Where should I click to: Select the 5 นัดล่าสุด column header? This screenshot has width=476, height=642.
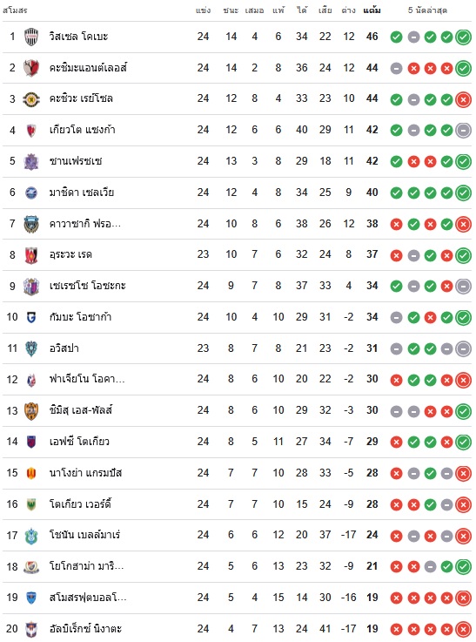tap(427, 10)
